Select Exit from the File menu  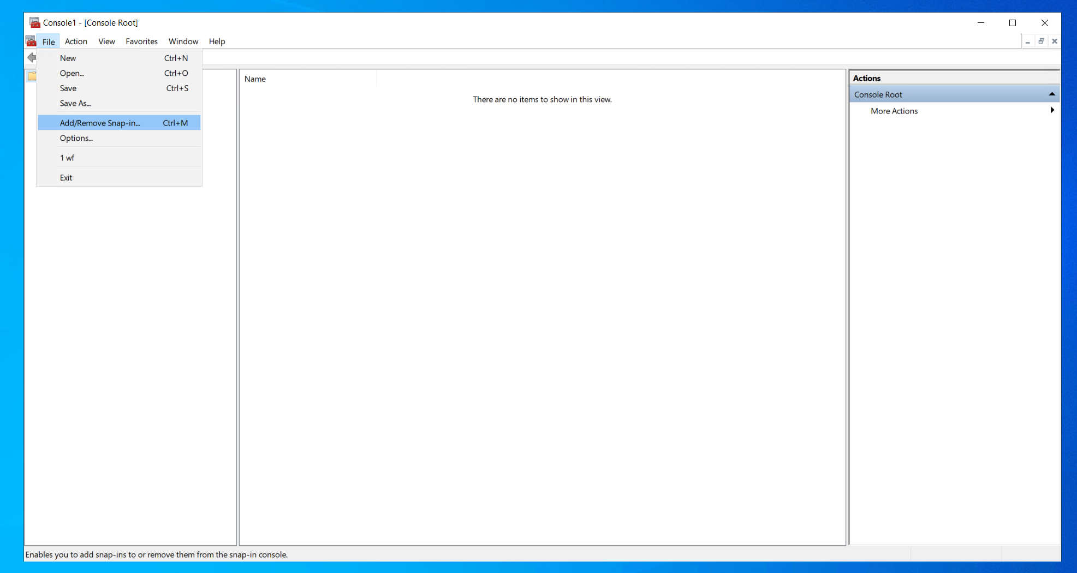[x=66, y=177]
